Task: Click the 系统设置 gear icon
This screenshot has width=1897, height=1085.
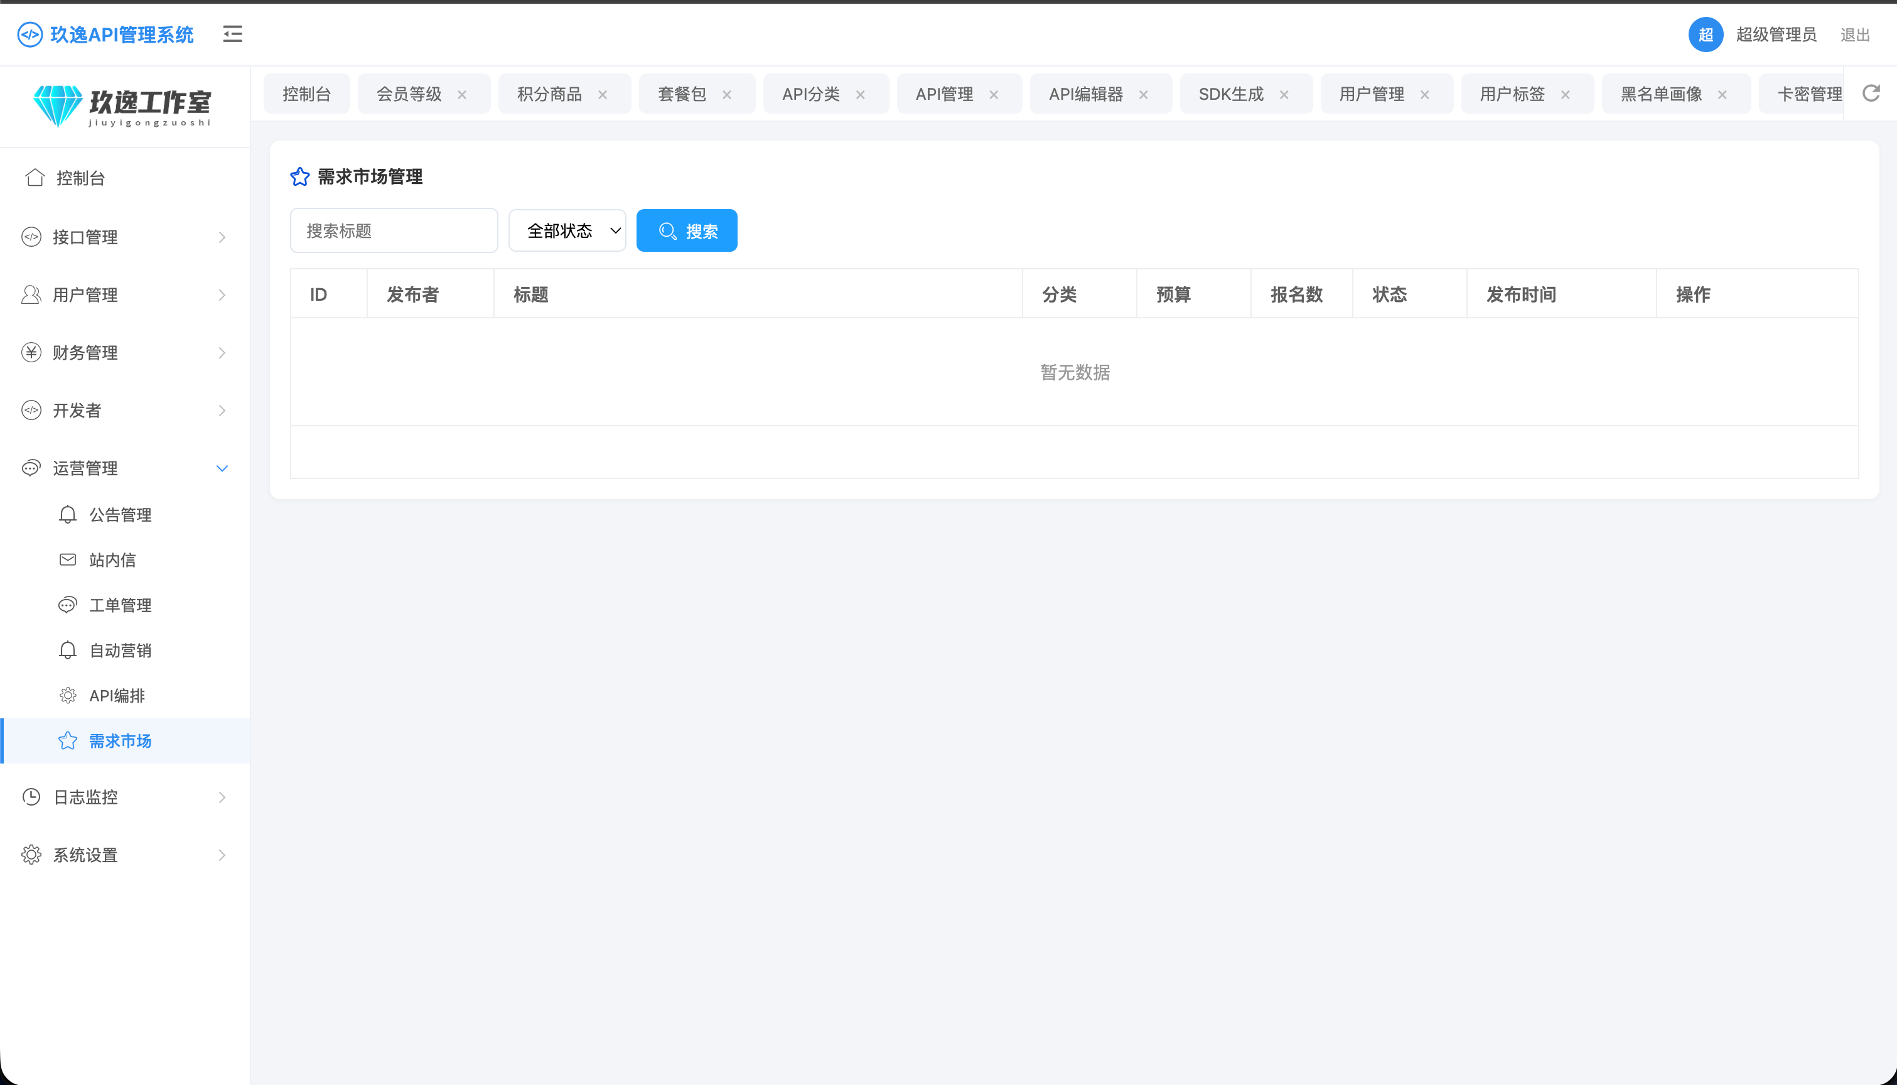Action: (31, 855)
